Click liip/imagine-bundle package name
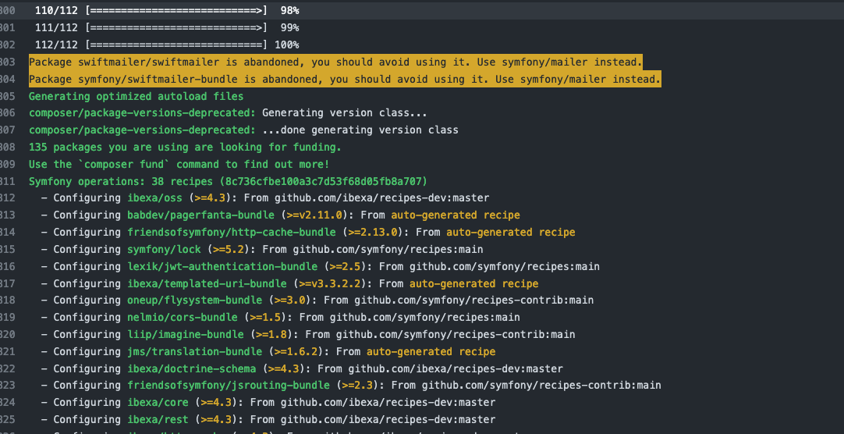The height and width of the screenshot is (434, 844). [186, 334]
